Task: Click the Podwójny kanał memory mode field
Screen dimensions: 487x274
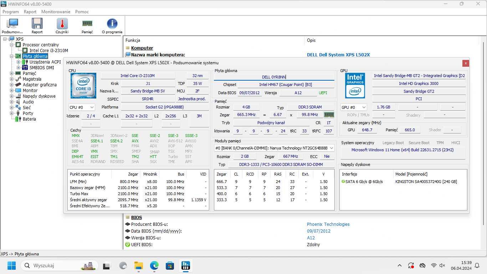Action: pyautogui.click(x=271, y=123)
